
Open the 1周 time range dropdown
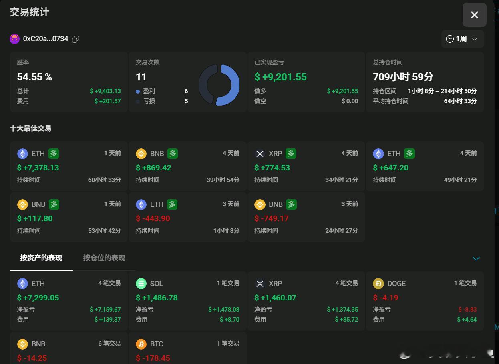463,39
